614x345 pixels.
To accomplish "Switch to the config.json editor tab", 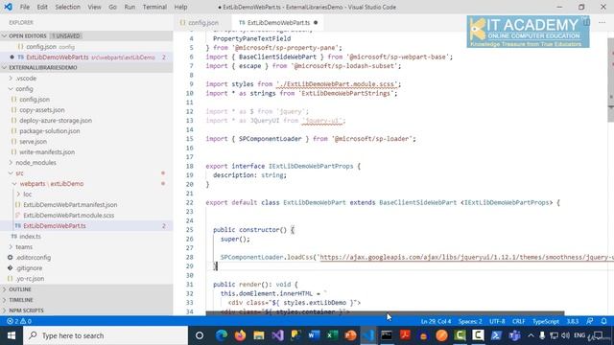I will coord(202,23).
